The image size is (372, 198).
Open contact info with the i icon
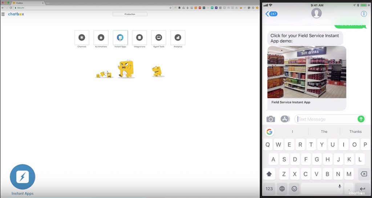(x=364, y=14)
